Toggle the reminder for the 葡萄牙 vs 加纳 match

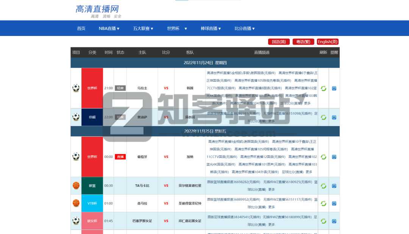pos(334,156)
